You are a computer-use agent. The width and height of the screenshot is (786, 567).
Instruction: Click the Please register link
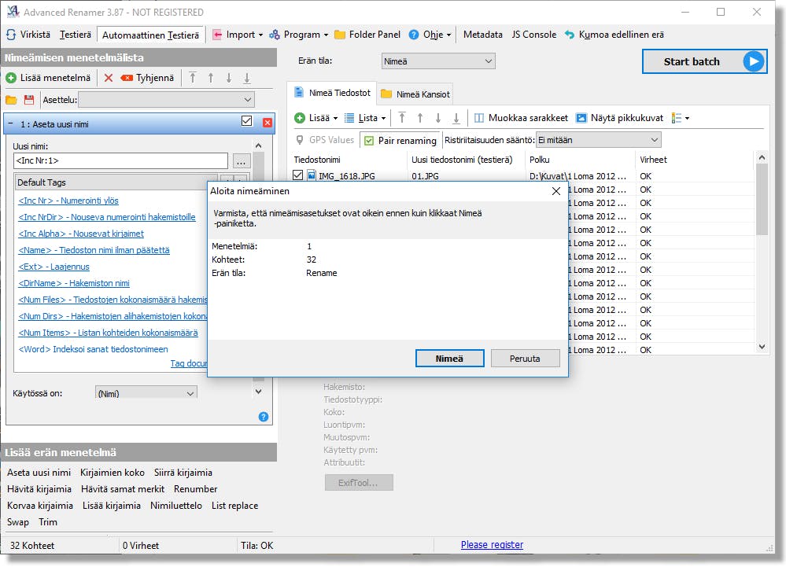point(492,545)
